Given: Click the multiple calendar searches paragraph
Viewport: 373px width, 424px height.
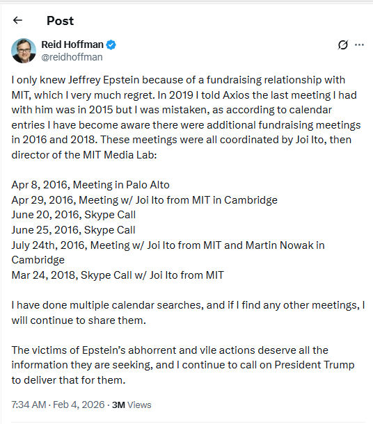Looking at the screenshot, I should 188,313.
